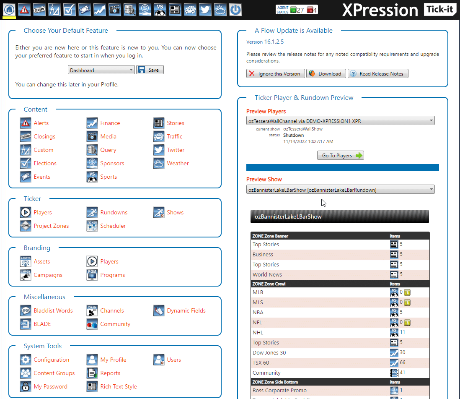Open the Weather content link
The width and height of the screenshot is (460, 399).
coord(178,163)
